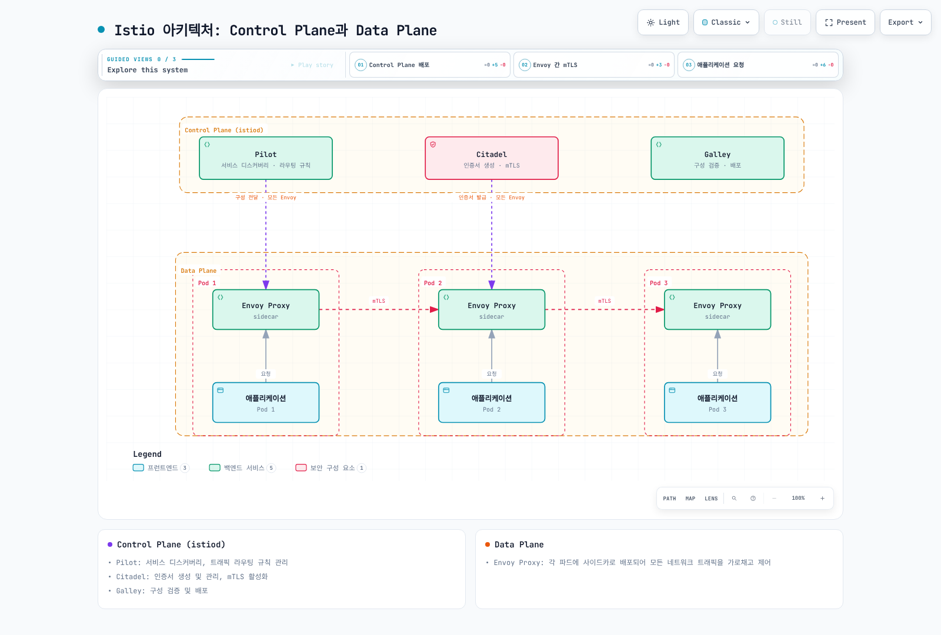This screenshot has height=635, width=941.
Task: Select the Pilot node
Action: point(266,158)
